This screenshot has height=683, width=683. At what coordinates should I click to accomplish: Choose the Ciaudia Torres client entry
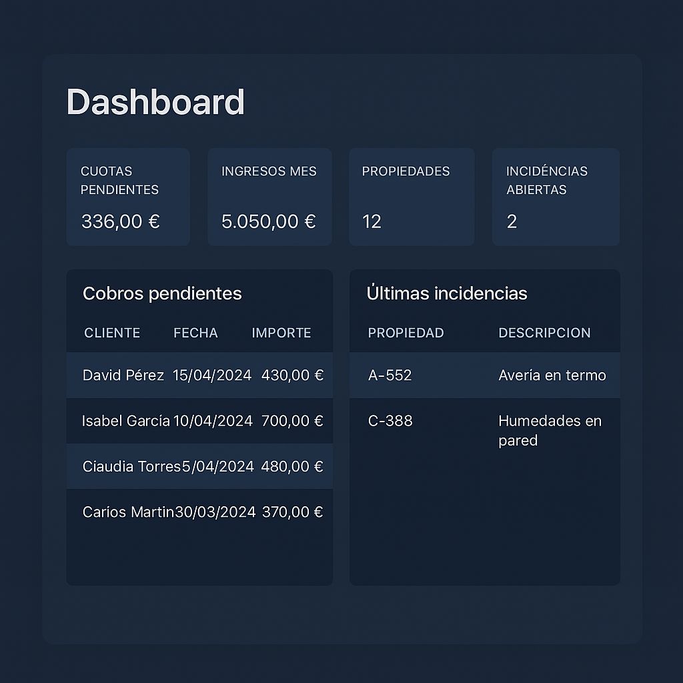(131, 466)
